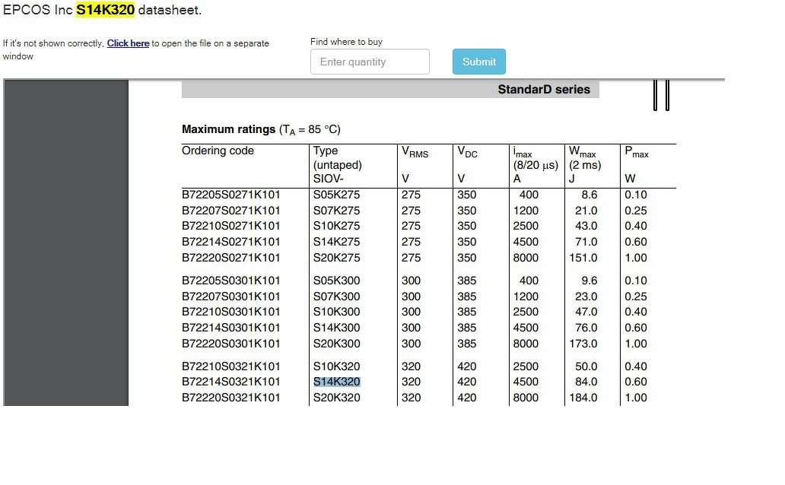Click ordering code B72205S0301K101

point(230,281)
